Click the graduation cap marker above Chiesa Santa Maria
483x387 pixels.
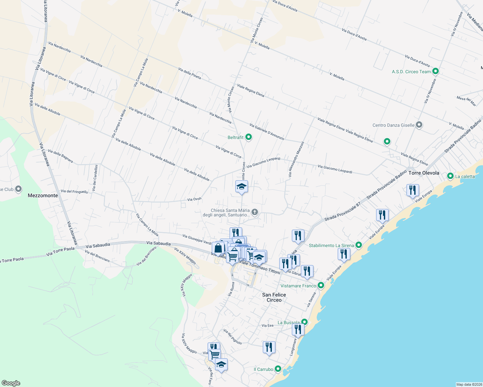241,186
